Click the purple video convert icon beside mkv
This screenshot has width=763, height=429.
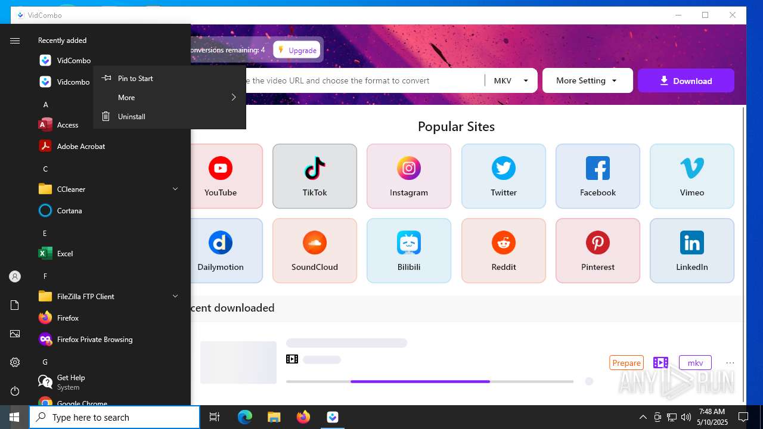660,363
